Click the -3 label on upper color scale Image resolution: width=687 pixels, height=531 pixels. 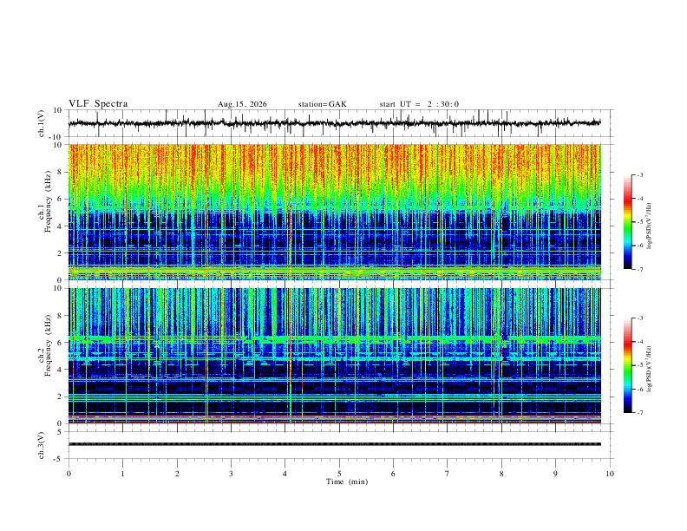tap(640, 174)
